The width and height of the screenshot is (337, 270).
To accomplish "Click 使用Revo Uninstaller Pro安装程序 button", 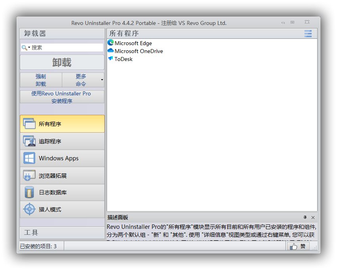I will 62,97.
